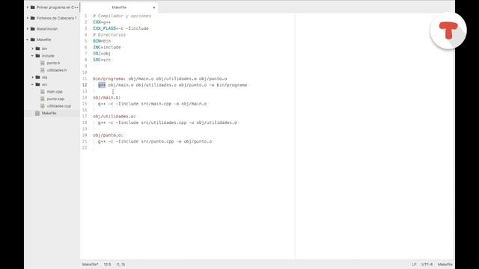The height and width of the screenshot is (269, 479).
Task: Click the 'Ficheros de Cabecera I' folder icon
Action: [x=33, y=18]
